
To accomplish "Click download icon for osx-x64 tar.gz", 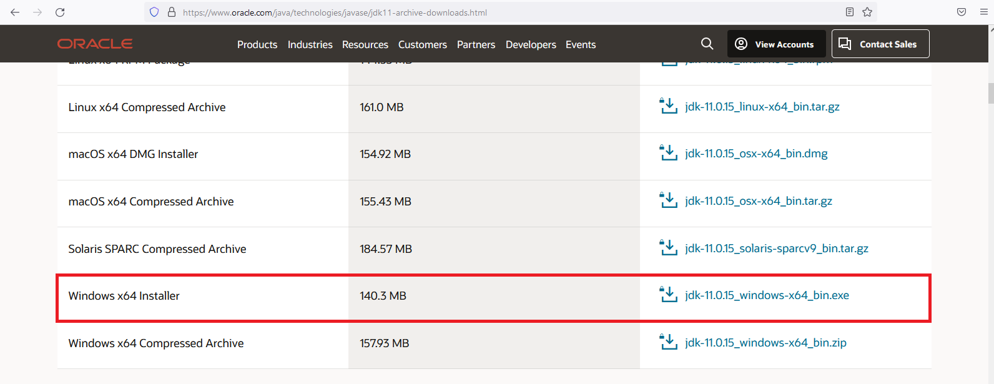I will point(669,200).
